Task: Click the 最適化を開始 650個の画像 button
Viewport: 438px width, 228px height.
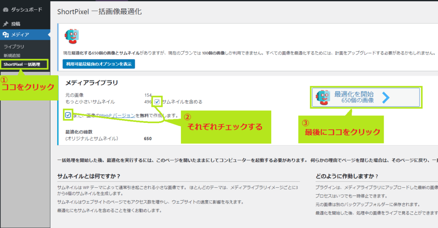Action: pyautogui.click(x=366, y=97)
